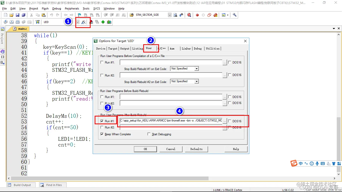This screenshot has height=192, width=342.
Task: Open the Pack Installer icon
Action: coord(109,22)
